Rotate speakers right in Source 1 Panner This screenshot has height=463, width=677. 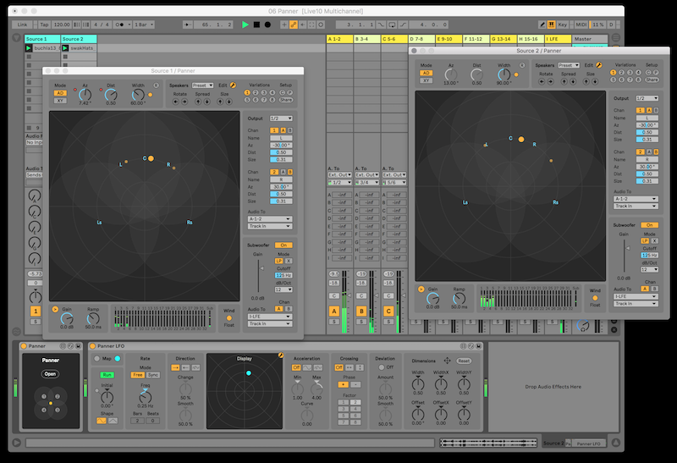click(184, 102)
